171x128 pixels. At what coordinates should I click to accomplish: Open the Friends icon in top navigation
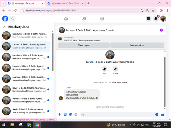click(x=84, y=18)
